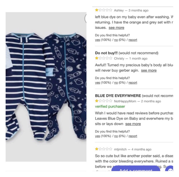This screenshot has height=177, width=179.
Task: Report Christy's review
Action: tap(133, 83)
